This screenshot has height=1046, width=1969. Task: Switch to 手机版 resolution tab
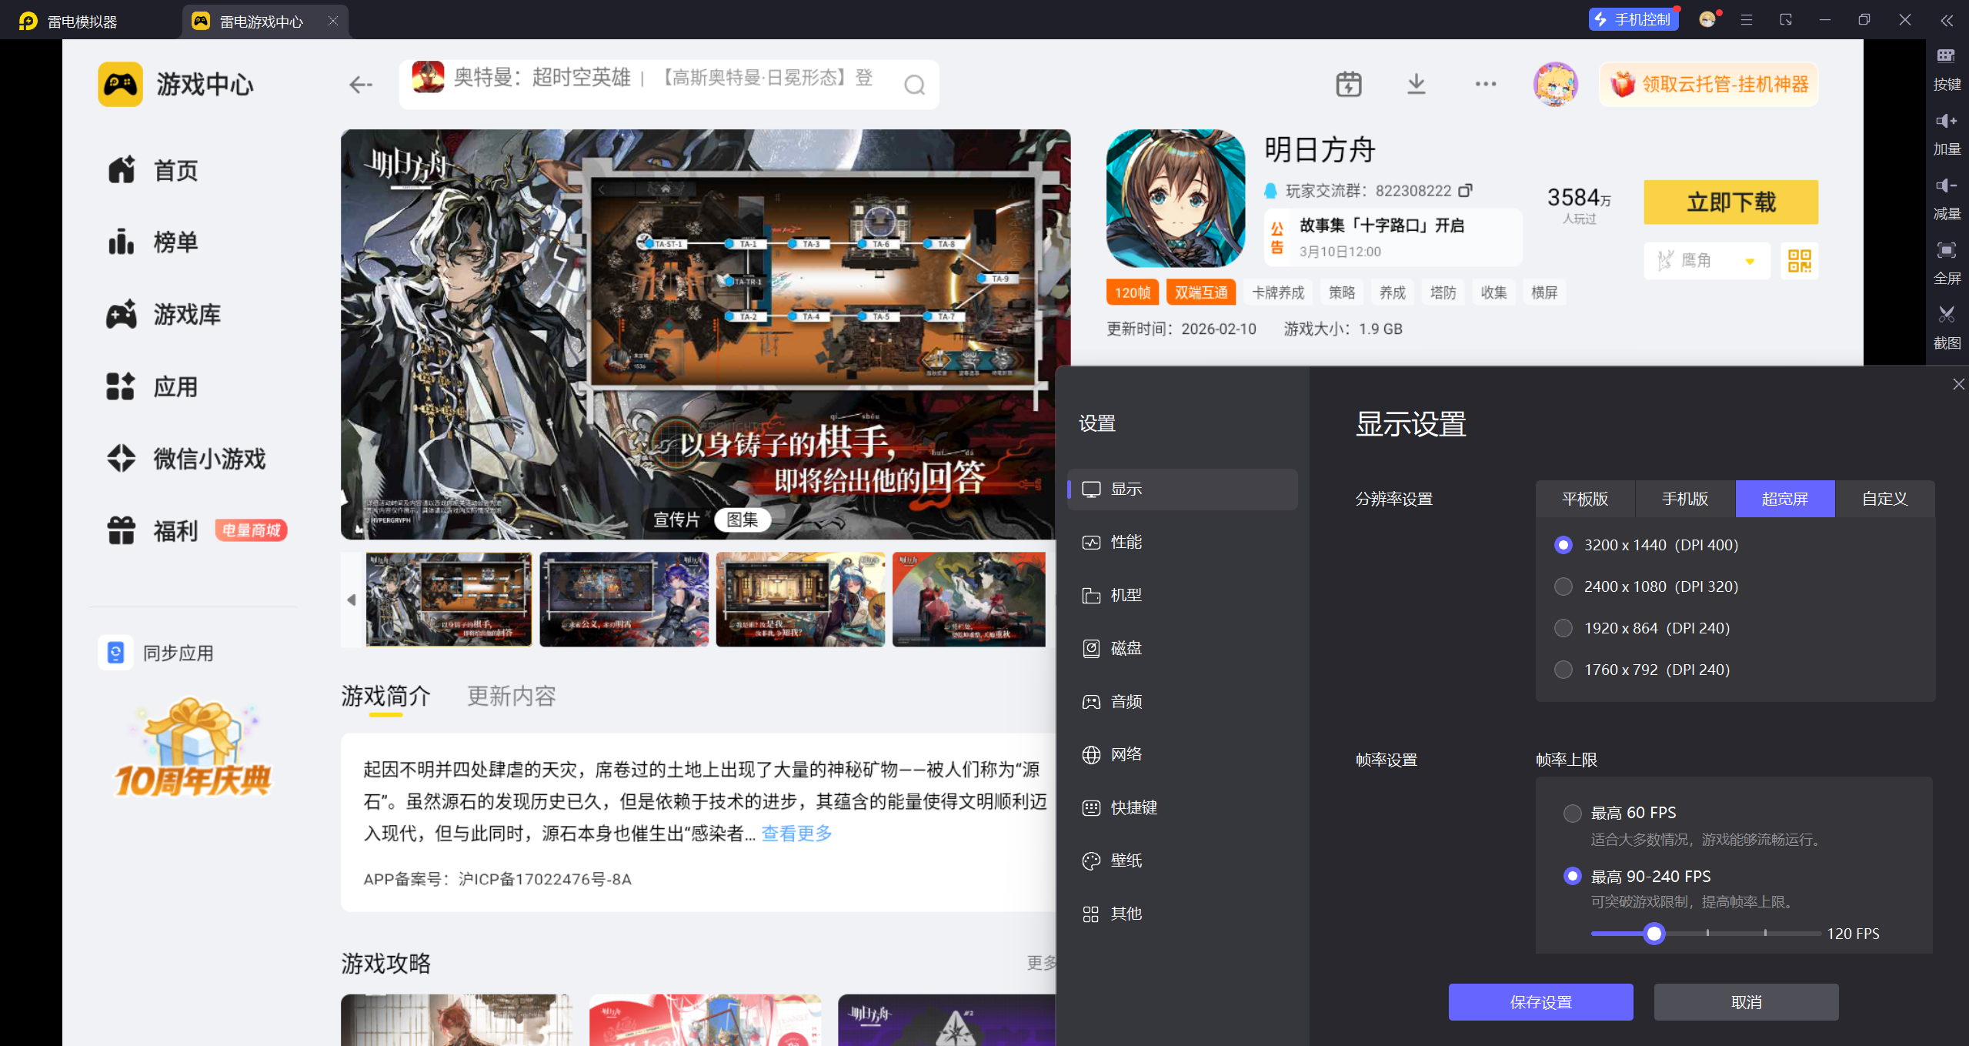coord(1684,499)
